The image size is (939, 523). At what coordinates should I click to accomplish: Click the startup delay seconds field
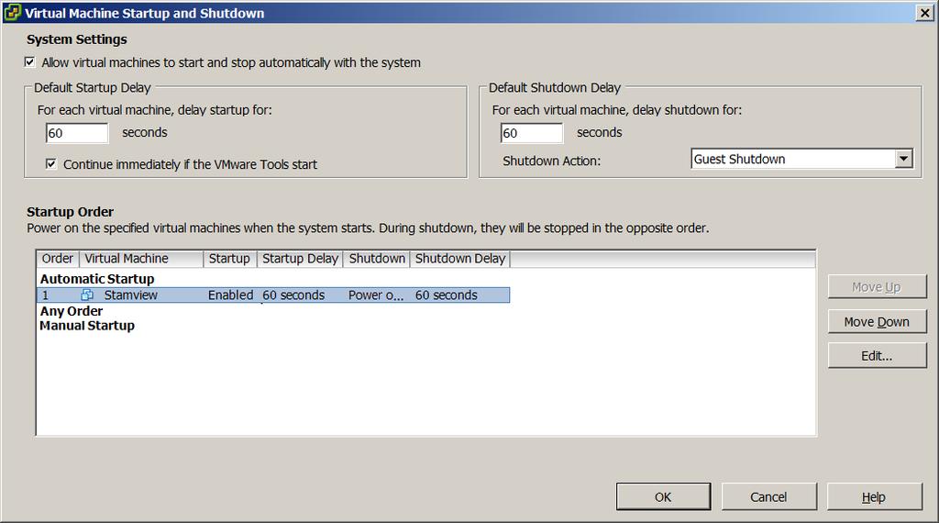[77, 133]
